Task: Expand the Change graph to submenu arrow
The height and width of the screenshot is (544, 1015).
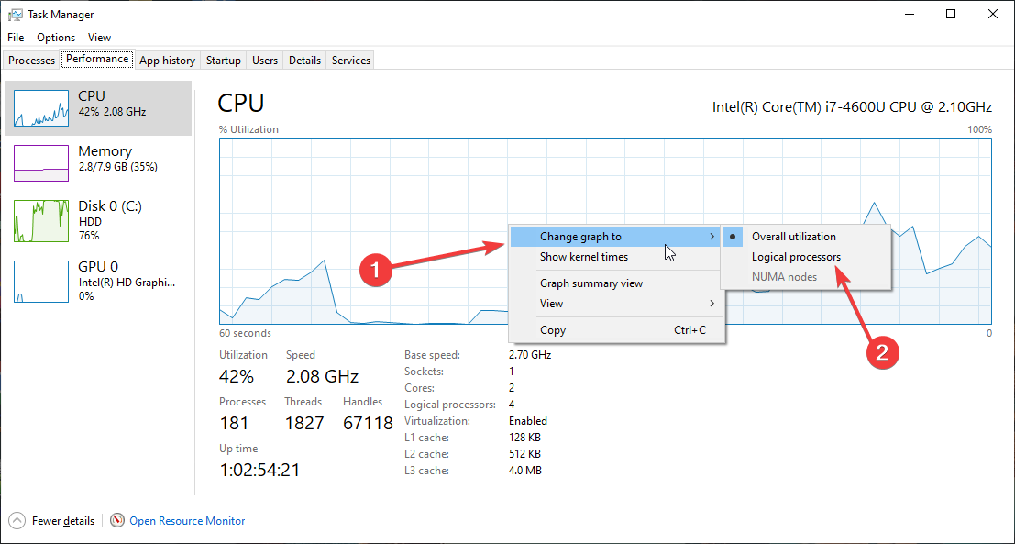Action: pyautogui.click(x=712, y=237)
